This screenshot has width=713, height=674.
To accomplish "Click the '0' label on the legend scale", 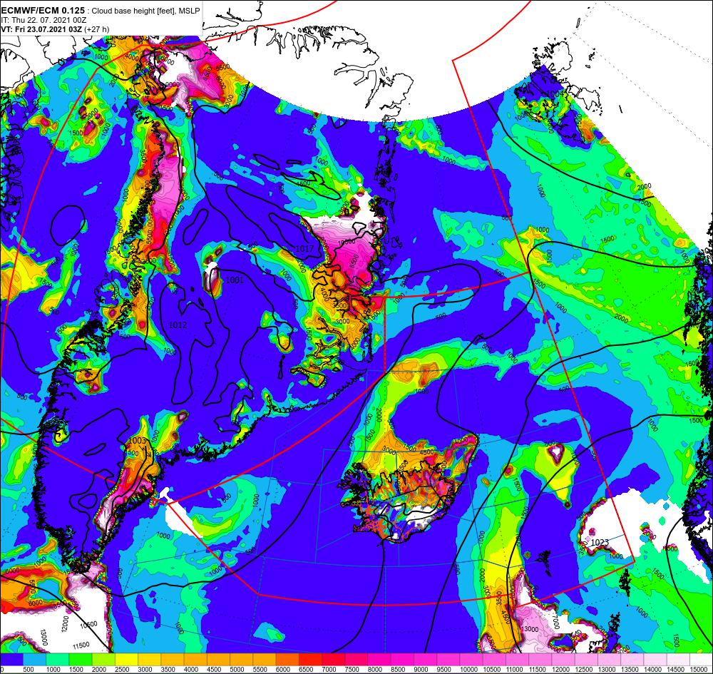I will click(x=3, y=670).
